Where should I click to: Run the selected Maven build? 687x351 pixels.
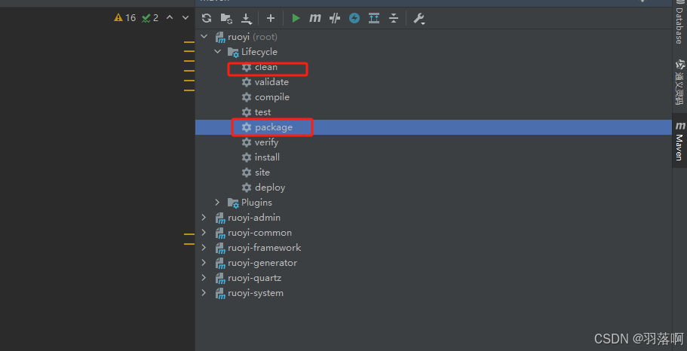coord(296,18)
